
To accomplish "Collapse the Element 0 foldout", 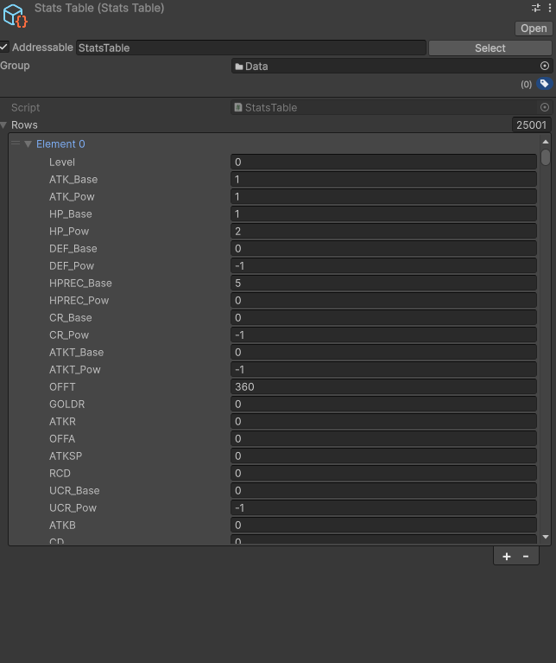I will click(28, 144).
